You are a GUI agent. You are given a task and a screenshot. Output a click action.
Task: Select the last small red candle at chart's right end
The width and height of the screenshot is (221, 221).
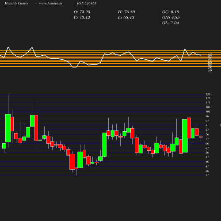point(201,137)
